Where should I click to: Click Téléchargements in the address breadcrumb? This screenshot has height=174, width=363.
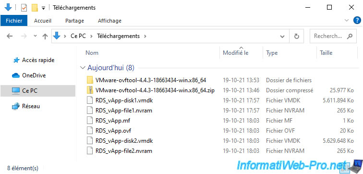pyautogui.click(x=118, y=36)
